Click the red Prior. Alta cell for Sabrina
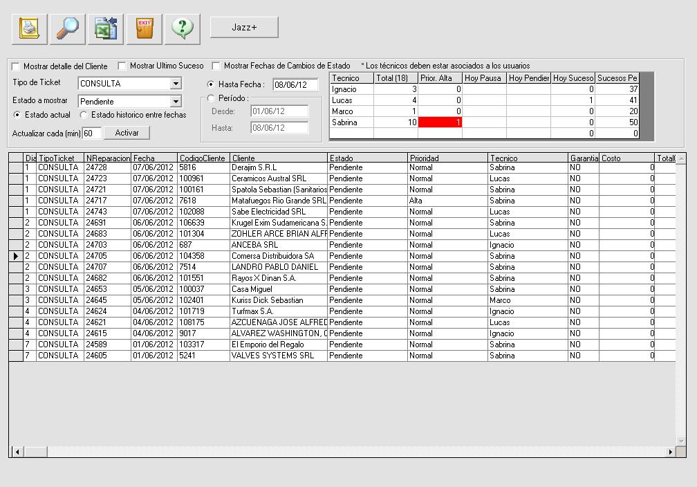697x487 pixels. tap(440, 122)
